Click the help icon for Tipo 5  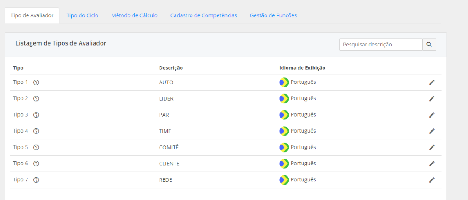point(37,147)
